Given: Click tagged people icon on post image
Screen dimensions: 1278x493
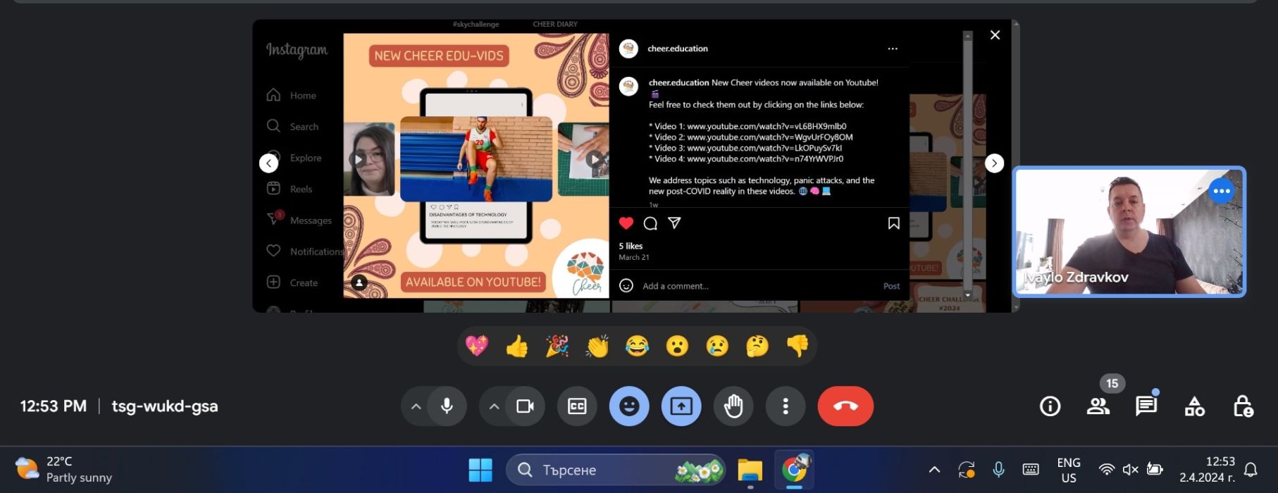Looking at the screenshot, I should [x=359, y=282].
